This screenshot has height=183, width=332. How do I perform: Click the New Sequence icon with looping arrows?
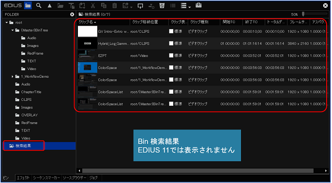(x=82, y=6)
